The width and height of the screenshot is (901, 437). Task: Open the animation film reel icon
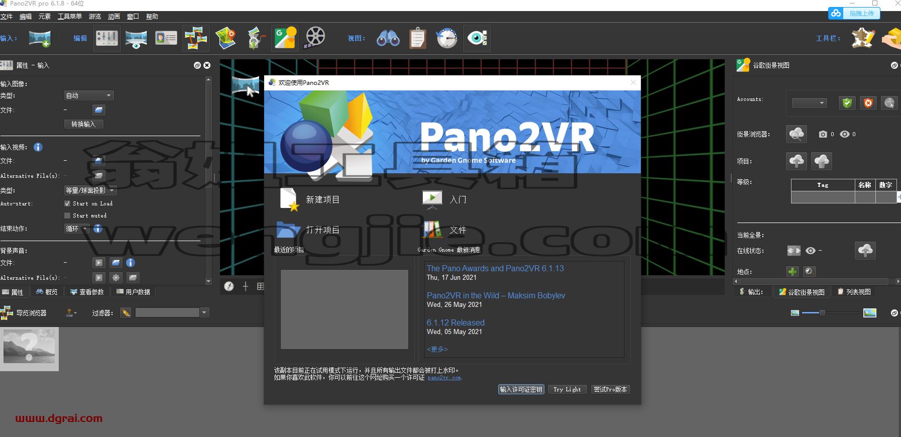315,38
